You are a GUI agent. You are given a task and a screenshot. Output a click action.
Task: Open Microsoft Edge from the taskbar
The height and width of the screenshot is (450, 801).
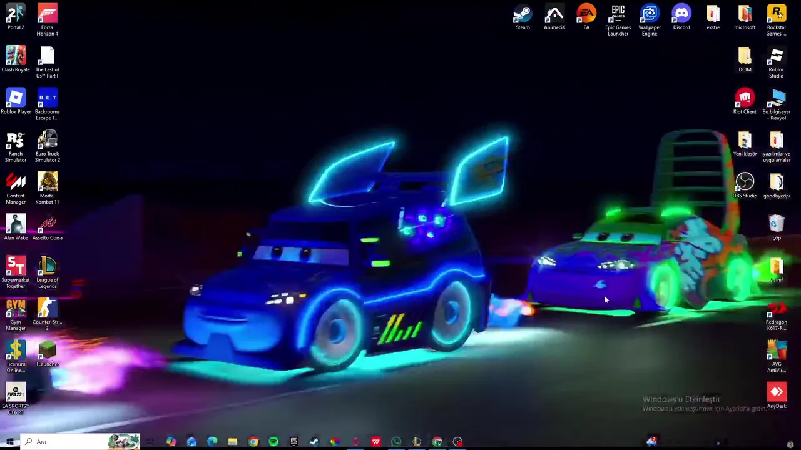click(x=212, y=442)
